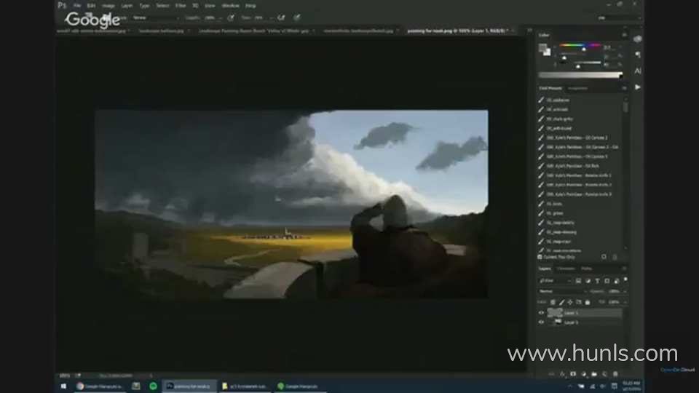
Task: Open the Edit menu
Action: (x=92, y=6)
